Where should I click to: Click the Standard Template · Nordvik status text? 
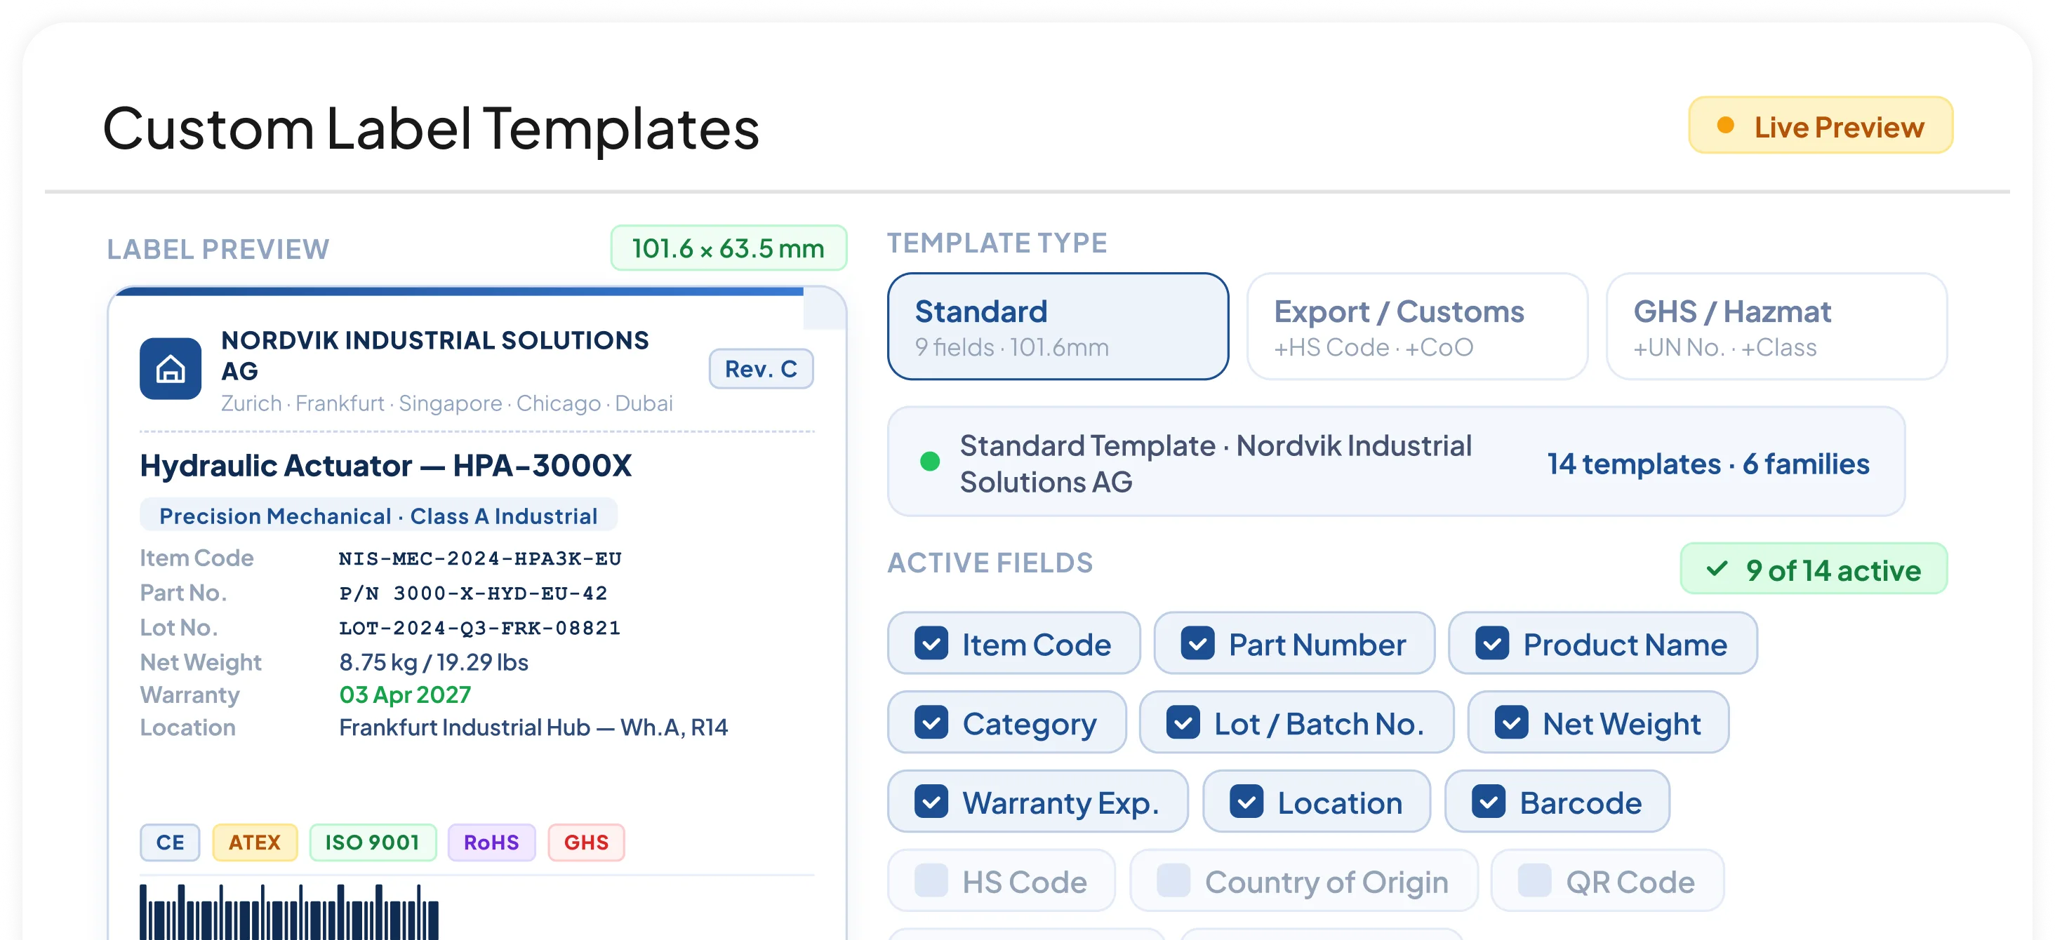point(1216,463)
